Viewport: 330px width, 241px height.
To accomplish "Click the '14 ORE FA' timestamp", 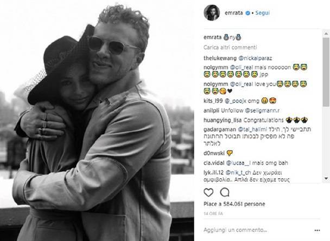I will (x=213, y=214).
